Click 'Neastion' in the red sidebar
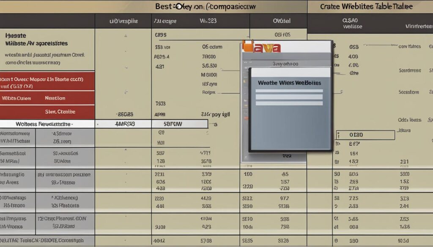The image size is (433, 247). (55, 98)
